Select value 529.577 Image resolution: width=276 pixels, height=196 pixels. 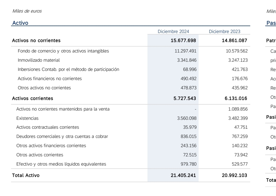pos(240,164)
